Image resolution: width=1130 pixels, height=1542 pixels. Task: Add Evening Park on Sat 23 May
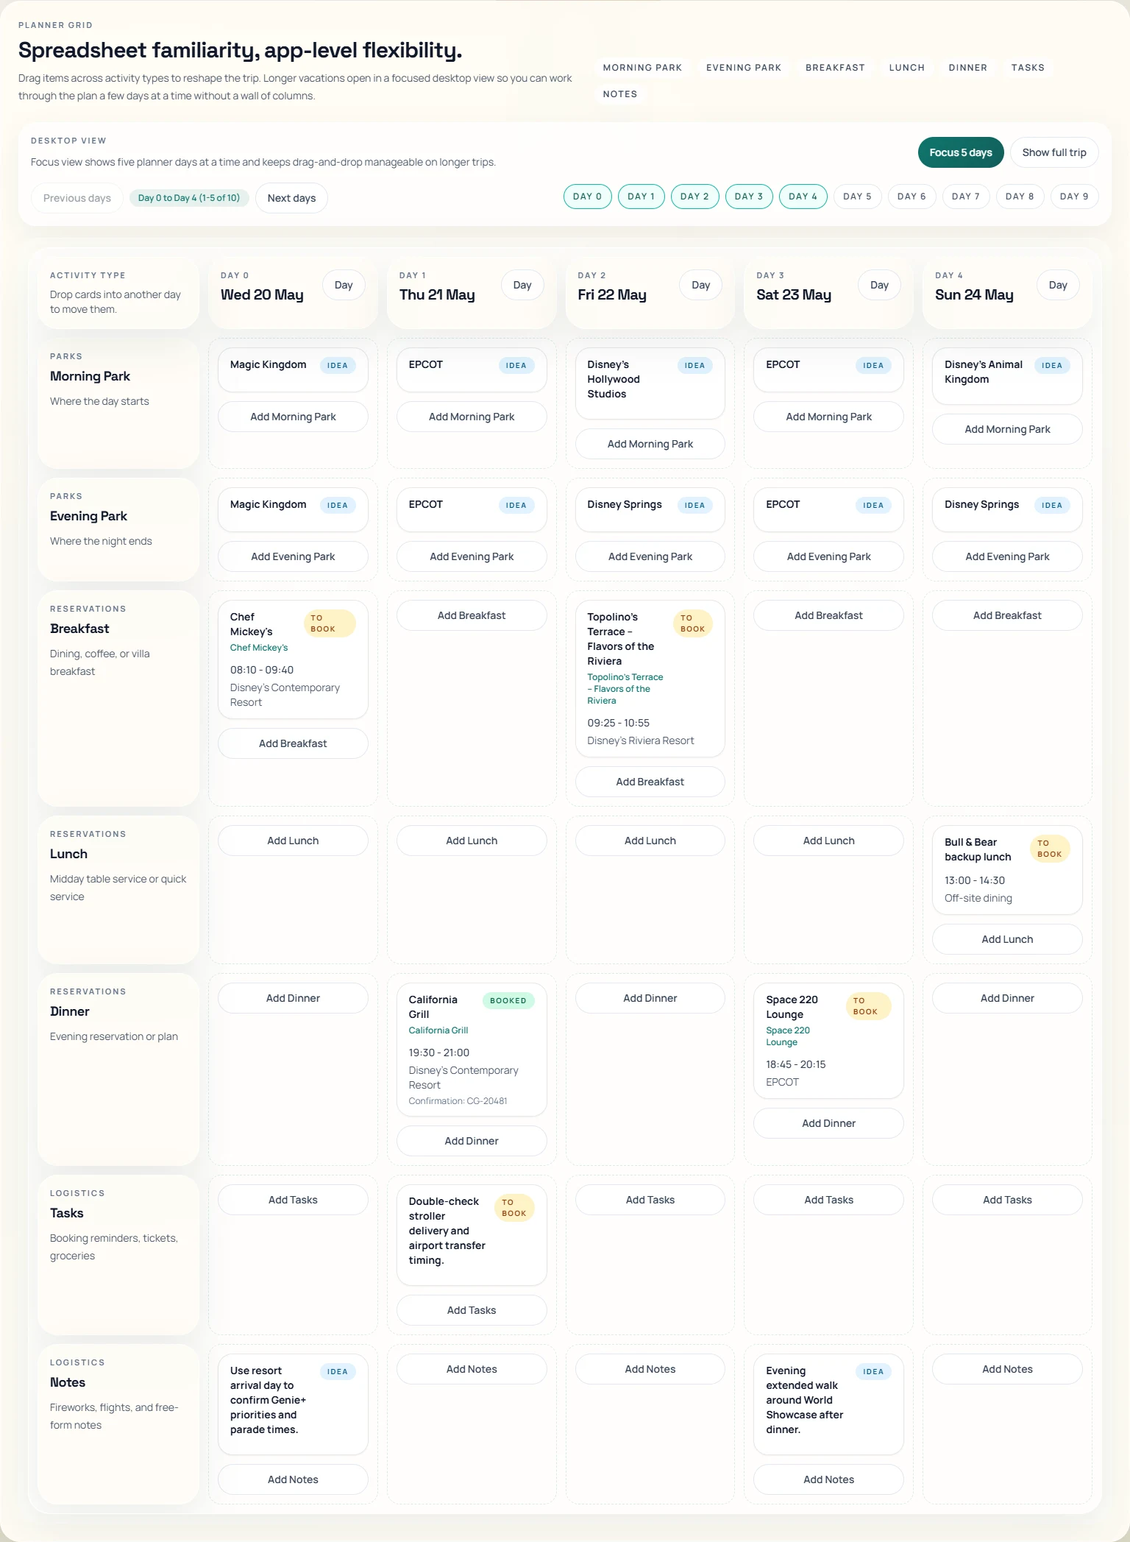click(828, 556)
